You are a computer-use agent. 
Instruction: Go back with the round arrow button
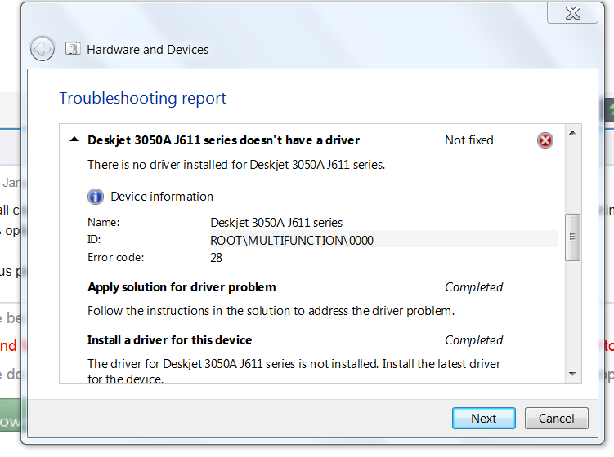43,49
